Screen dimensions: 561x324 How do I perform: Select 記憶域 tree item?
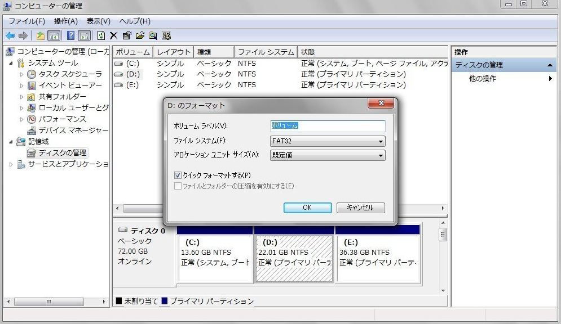click(x=38, y=142)
